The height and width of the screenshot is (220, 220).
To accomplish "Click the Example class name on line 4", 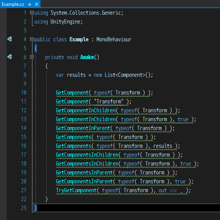I will point(79,39).
